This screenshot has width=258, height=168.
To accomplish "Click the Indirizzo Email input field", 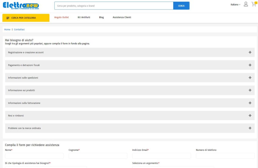I will click(162, 156).
